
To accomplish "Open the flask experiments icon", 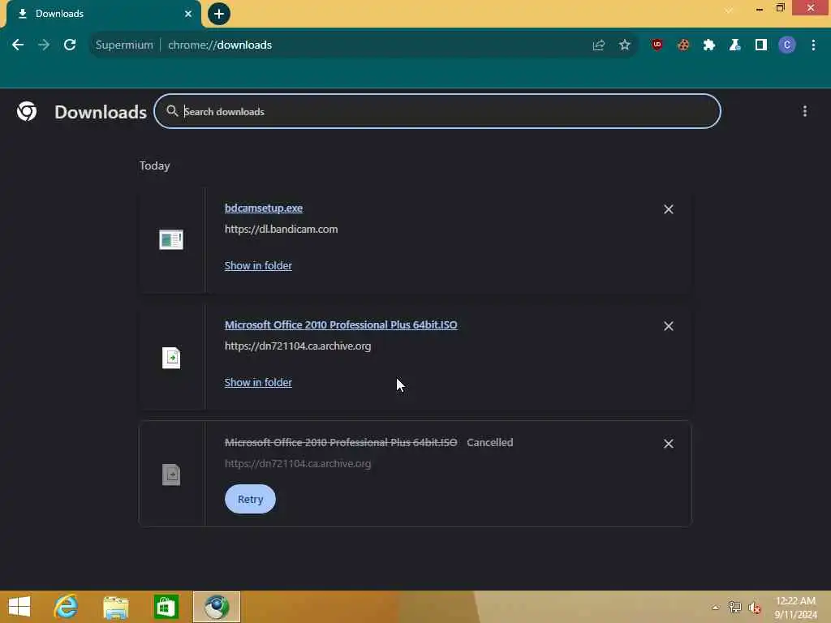I will [735, 45].
